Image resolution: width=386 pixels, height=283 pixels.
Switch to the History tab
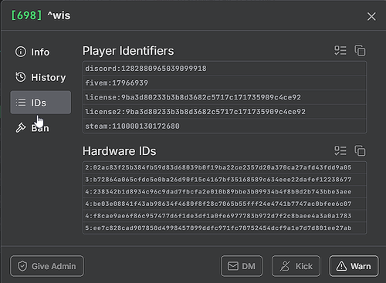pyautogui.click(x=40, y=77)
